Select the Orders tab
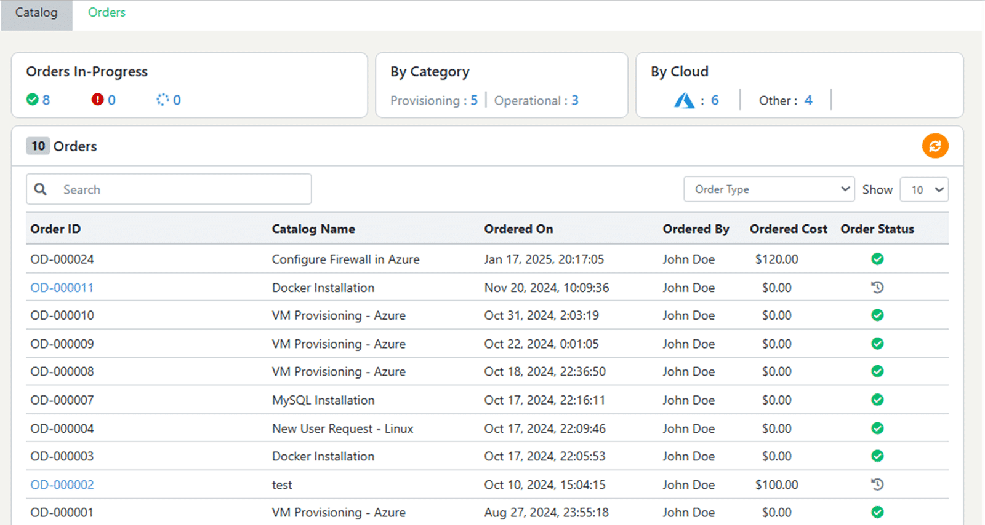Screen dimensions: 985x525 coord(107,13)
